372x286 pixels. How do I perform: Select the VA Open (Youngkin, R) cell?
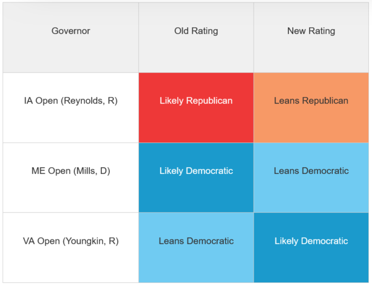coord(71,248)
